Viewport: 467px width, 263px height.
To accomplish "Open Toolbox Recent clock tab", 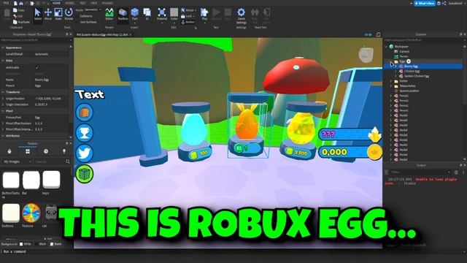I will click(46, 151).
